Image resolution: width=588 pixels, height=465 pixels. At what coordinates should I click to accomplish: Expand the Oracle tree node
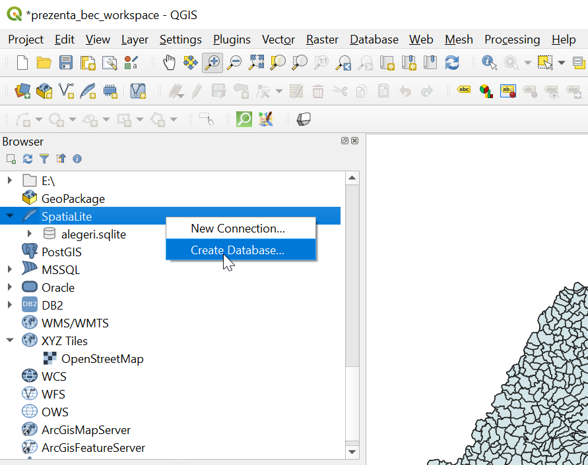(10, 287)
